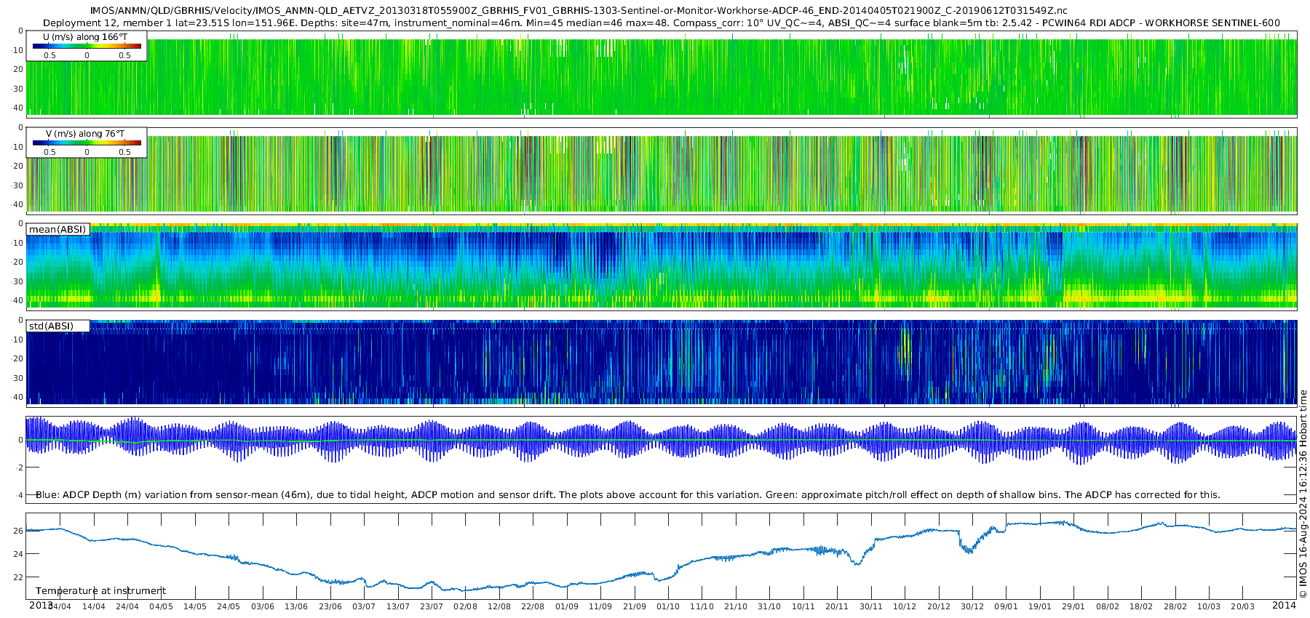
Task: Click the 01/09 date tick label
Action: click(x=567, y=606)
